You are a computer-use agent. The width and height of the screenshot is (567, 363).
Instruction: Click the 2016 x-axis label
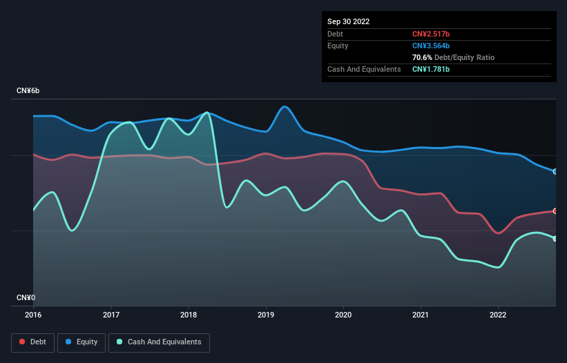point(33,315)
